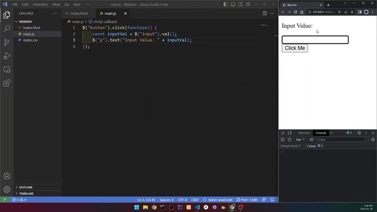Open the Edit menu

click(25, 4)
